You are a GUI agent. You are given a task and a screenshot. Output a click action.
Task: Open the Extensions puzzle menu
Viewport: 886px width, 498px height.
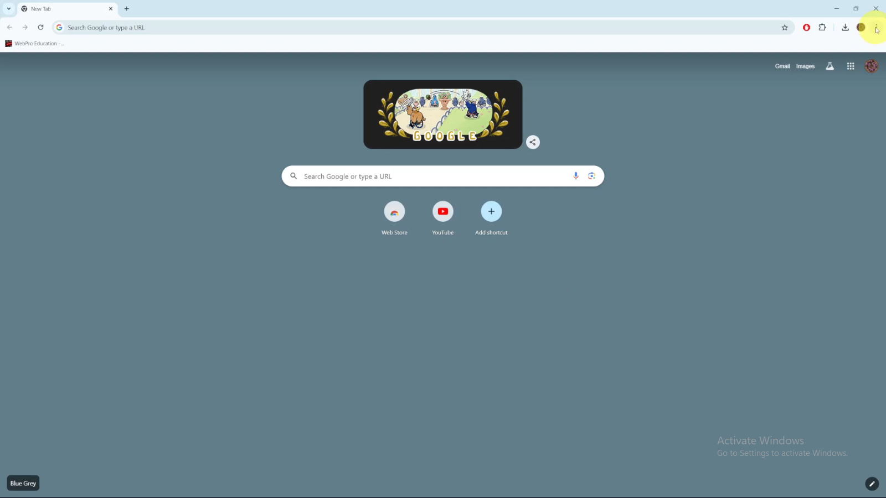tap(822, 27)
